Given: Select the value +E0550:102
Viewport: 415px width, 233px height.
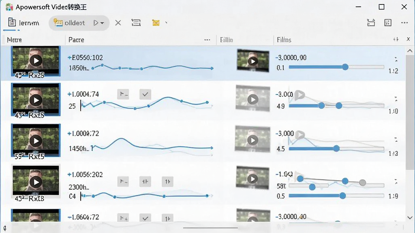Looking at the screenshot, I should click(85, 57).
